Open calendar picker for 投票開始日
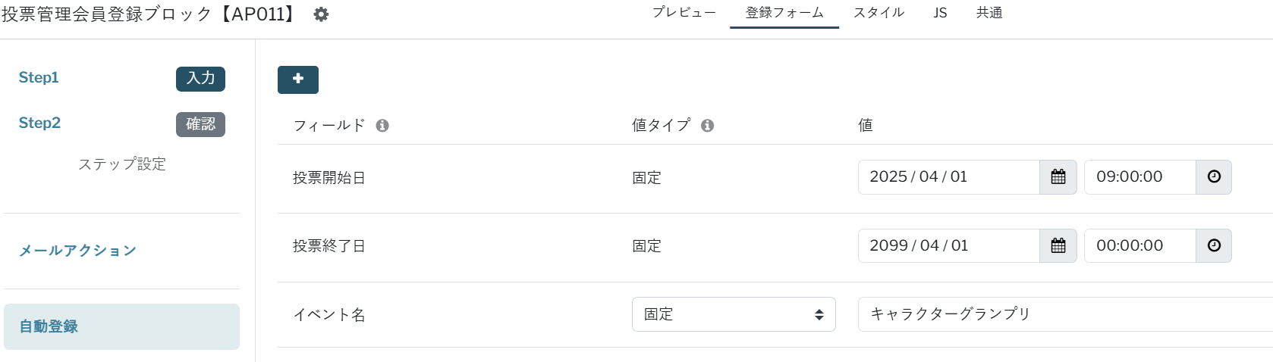Viewport: 1273px width, 362px height. (1058, 177)
